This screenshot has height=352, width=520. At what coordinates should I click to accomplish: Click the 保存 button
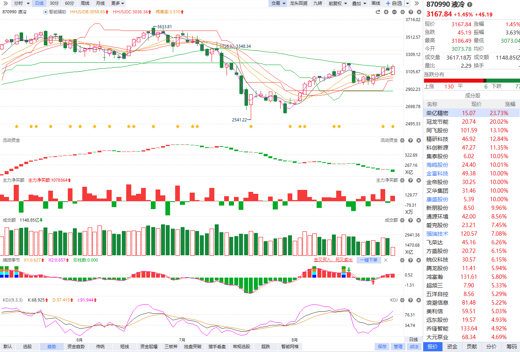382,347
